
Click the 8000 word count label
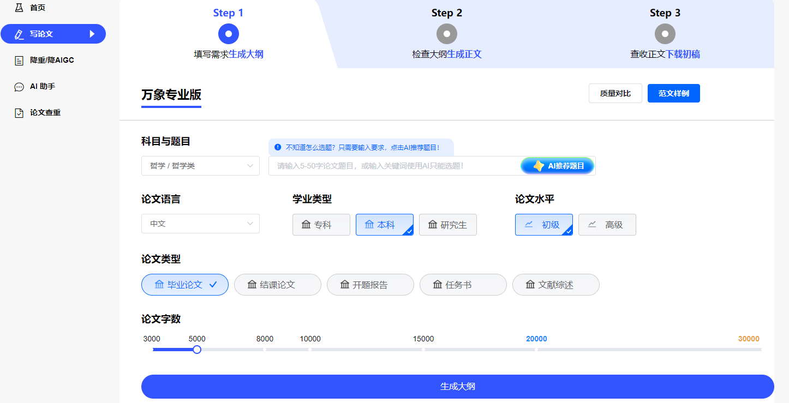[265, 339]
